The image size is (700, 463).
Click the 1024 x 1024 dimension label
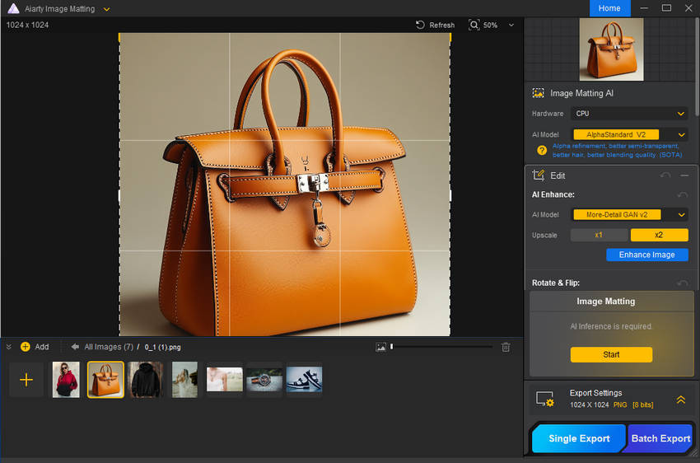tap(27, 25)
